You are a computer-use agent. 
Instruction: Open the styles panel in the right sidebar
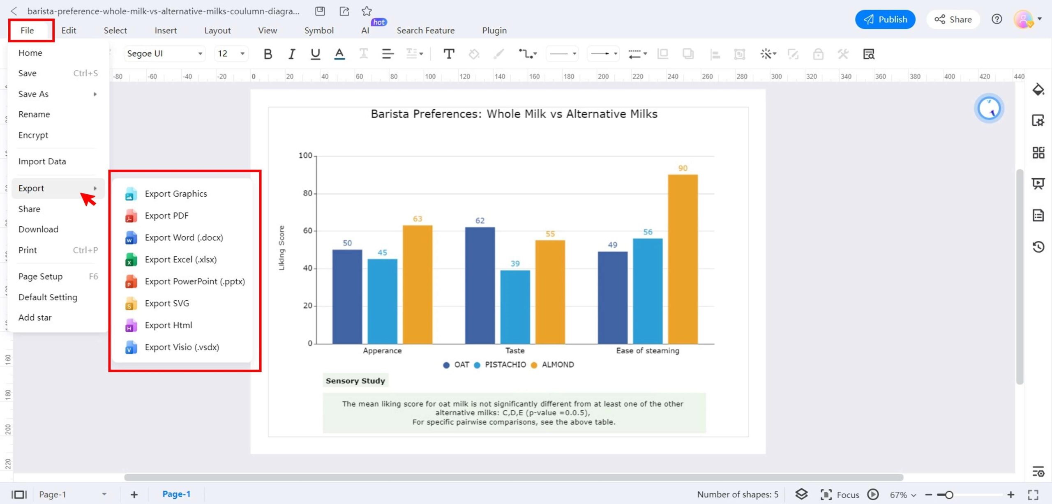pyautogui.click(x=1038, y=90)
